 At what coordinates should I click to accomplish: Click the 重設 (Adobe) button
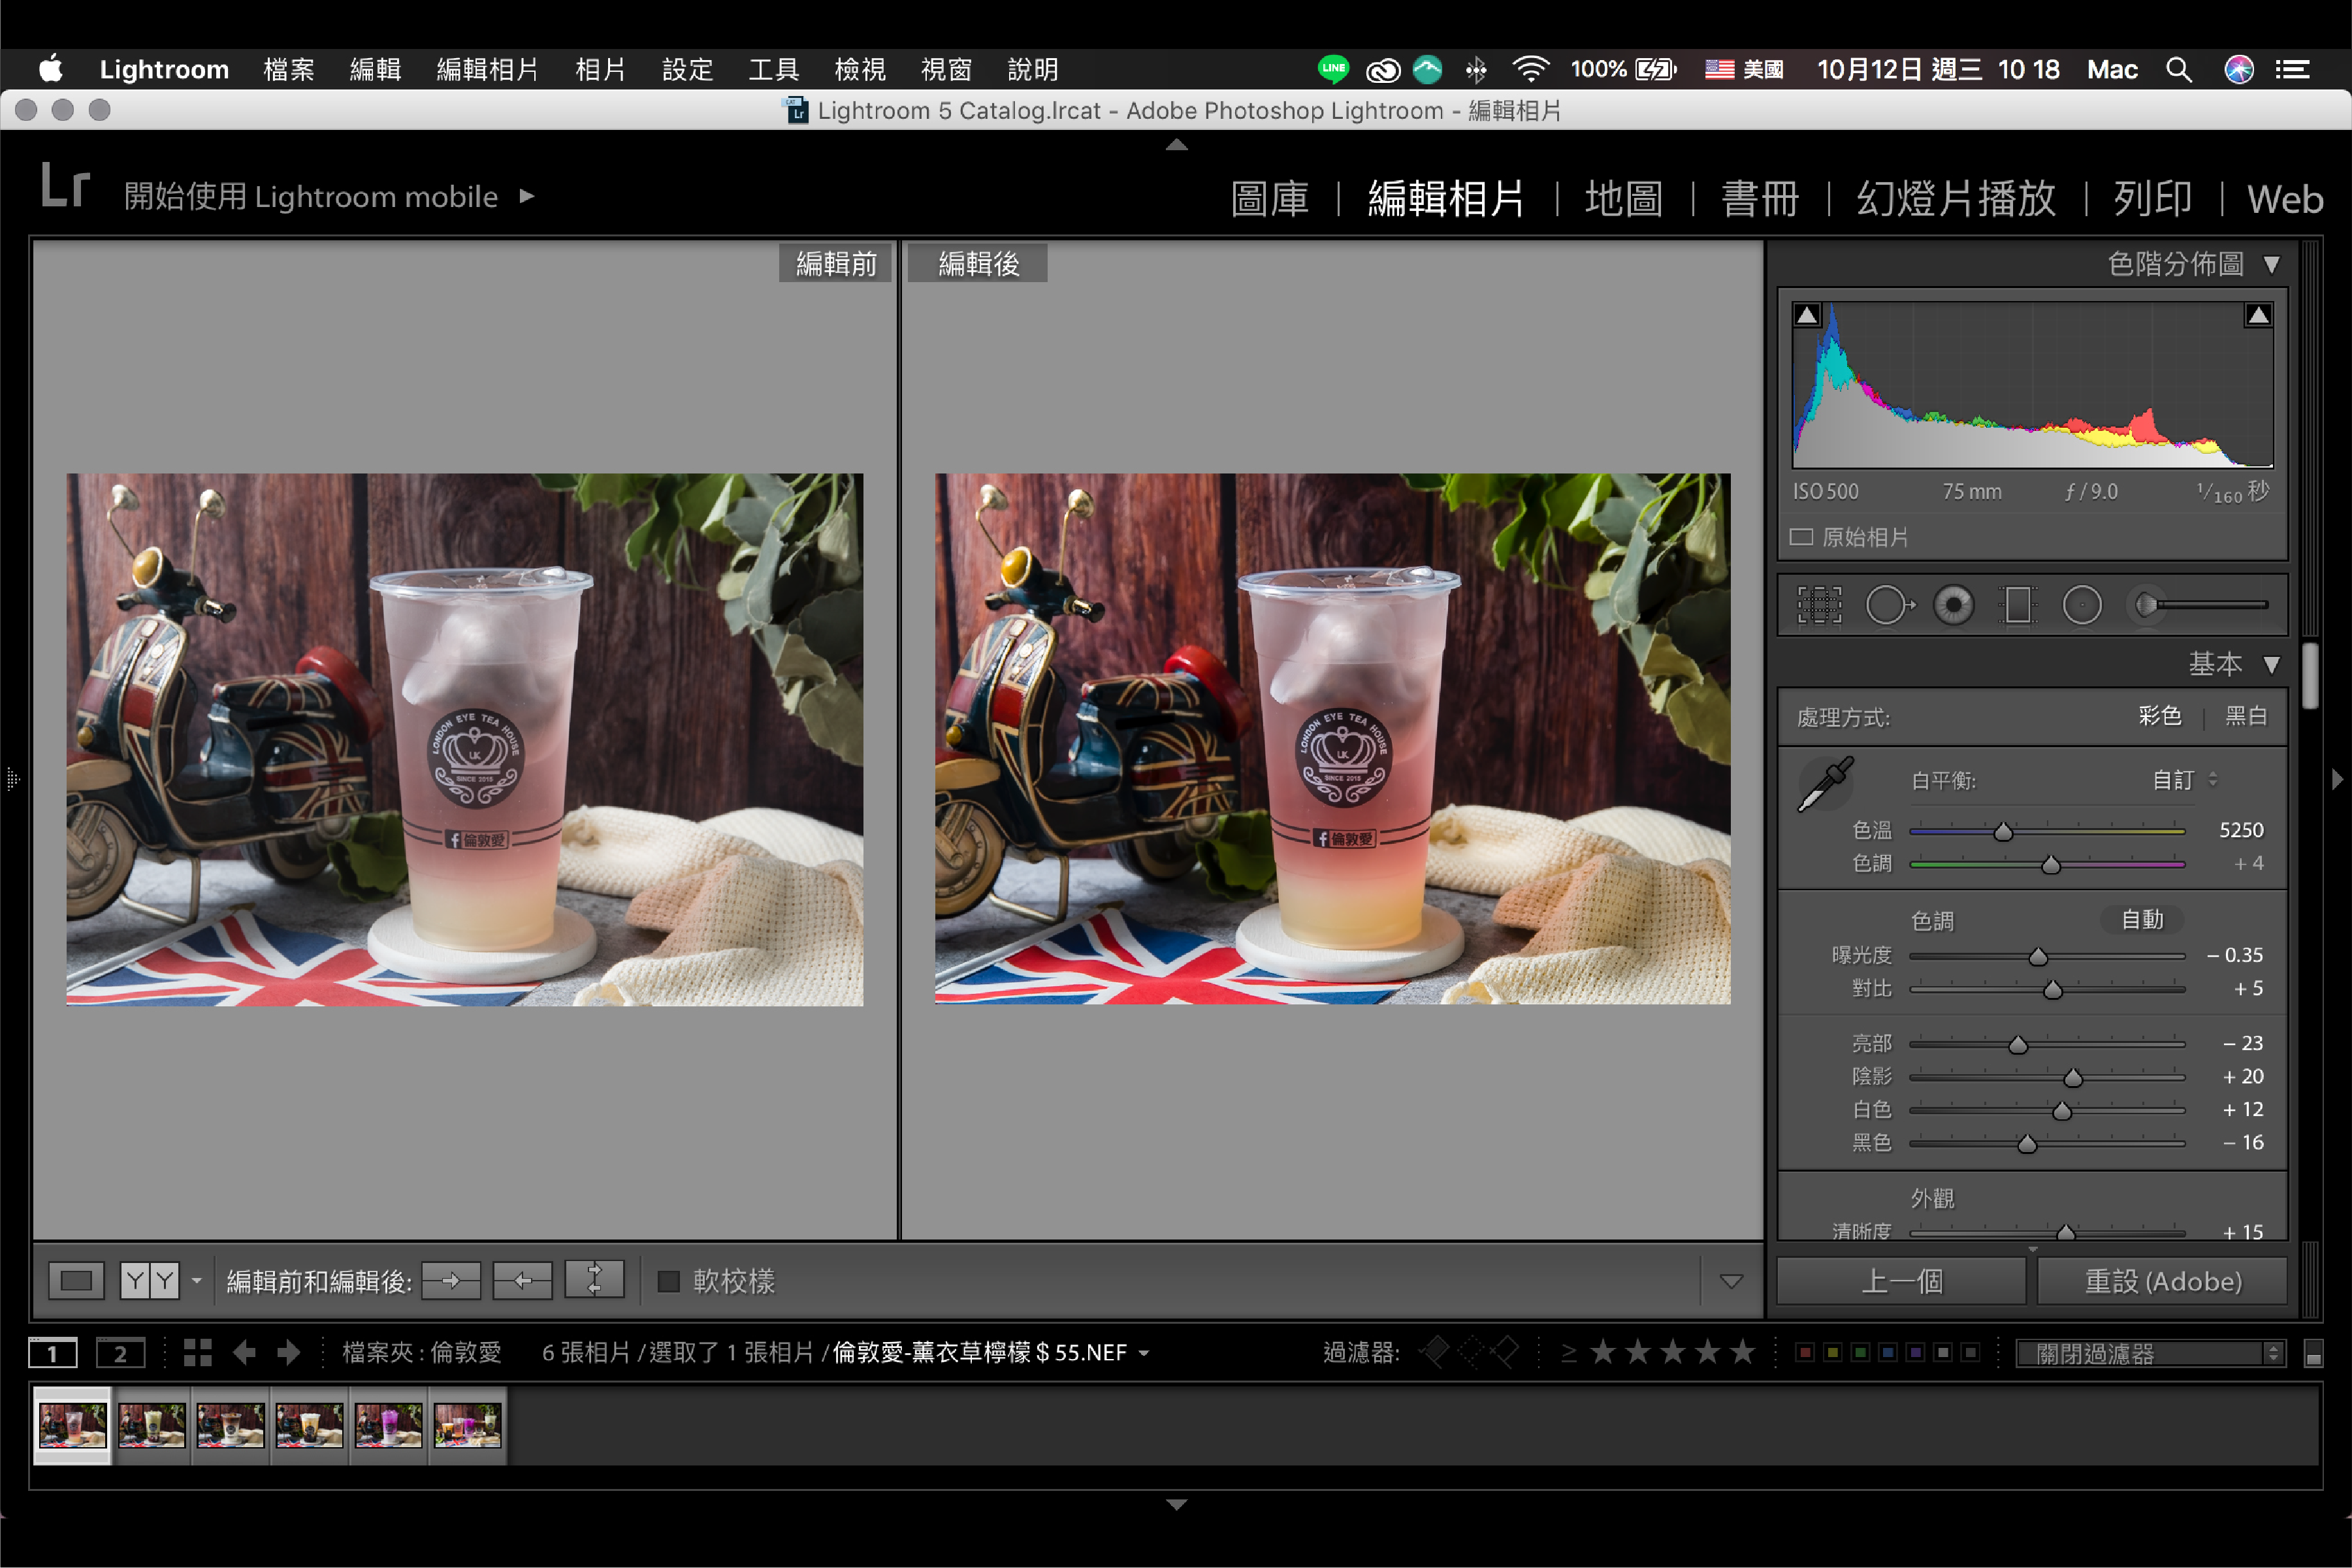tap(2162, 1281)
